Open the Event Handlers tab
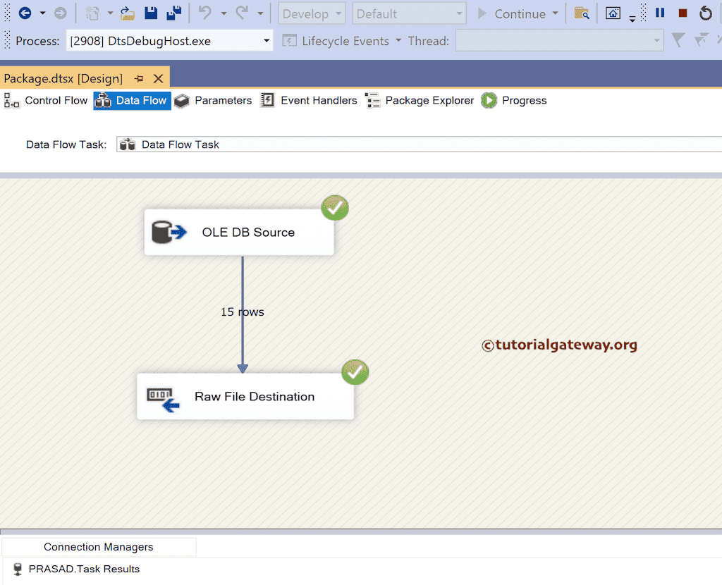 click(318, 100)
